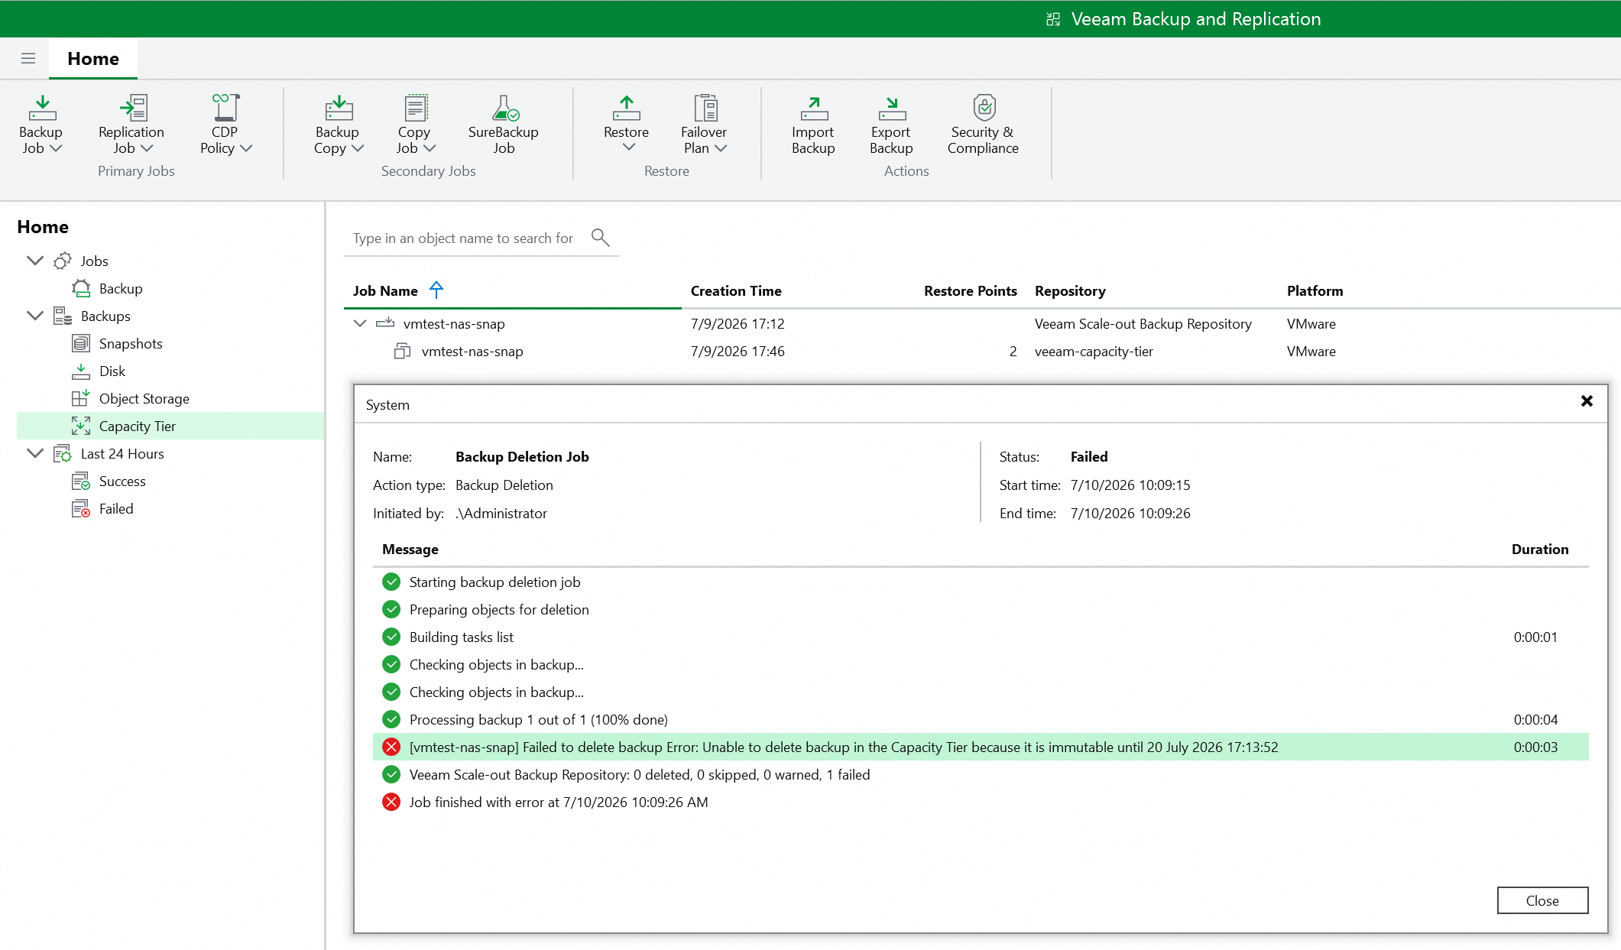Sort by Restore Points column header
Screen dimensions: 1621x950
tap(970, 291)
